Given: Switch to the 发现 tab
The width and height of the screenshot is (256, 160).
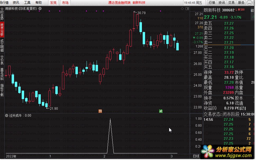Looking at the screenshot, I should [x=53, y=3].
